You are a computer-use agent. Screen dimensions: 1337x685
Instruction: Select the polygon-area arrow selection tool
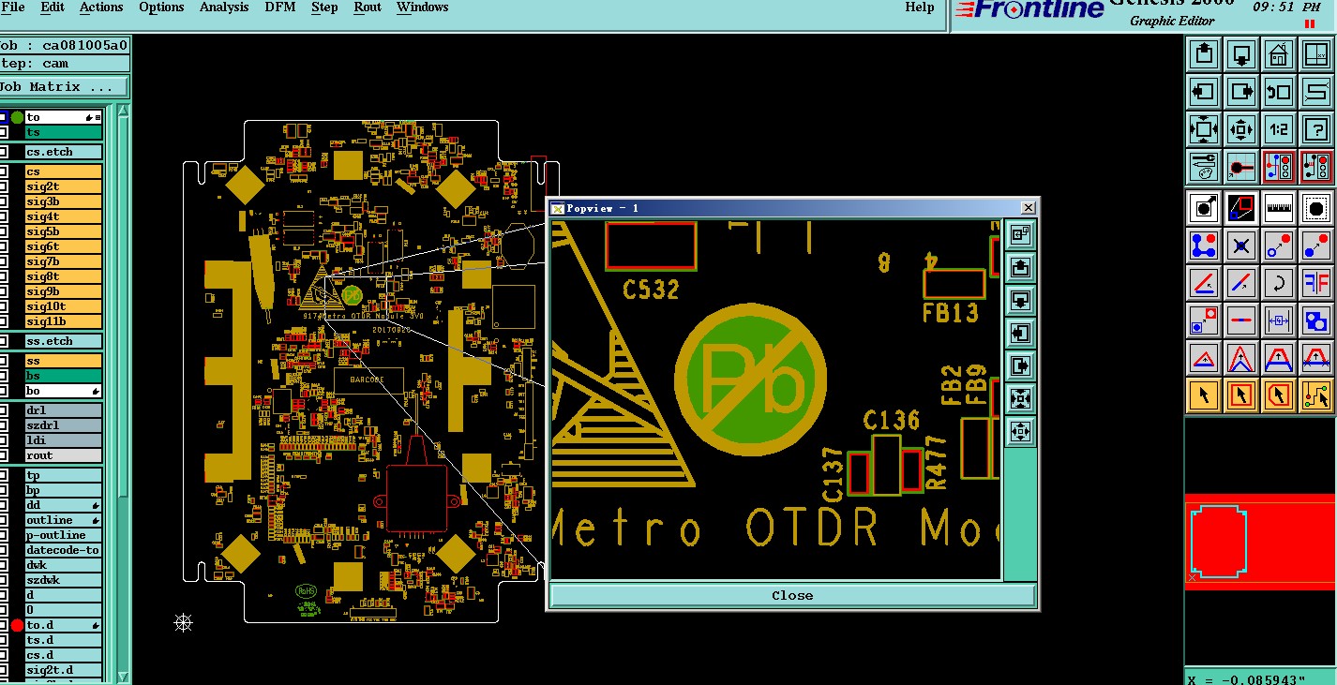coord(1279,395)
